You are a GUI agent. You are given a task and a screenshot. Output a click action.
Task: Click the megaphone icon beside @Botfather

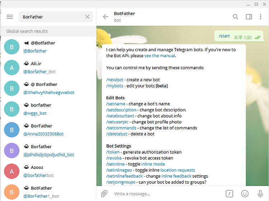pos(26,43)
